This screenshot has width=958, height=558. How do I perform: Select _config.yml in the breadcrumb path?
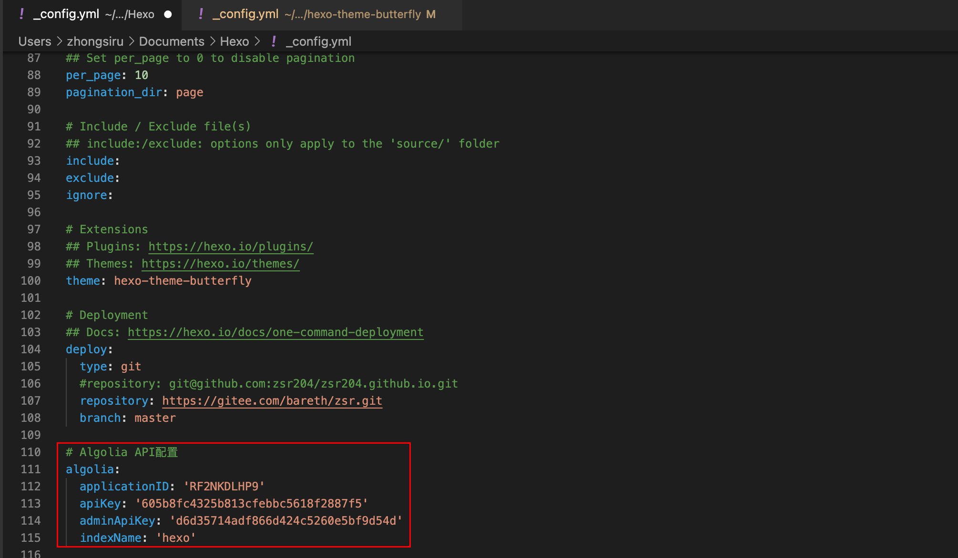click(x=318, y=41)
